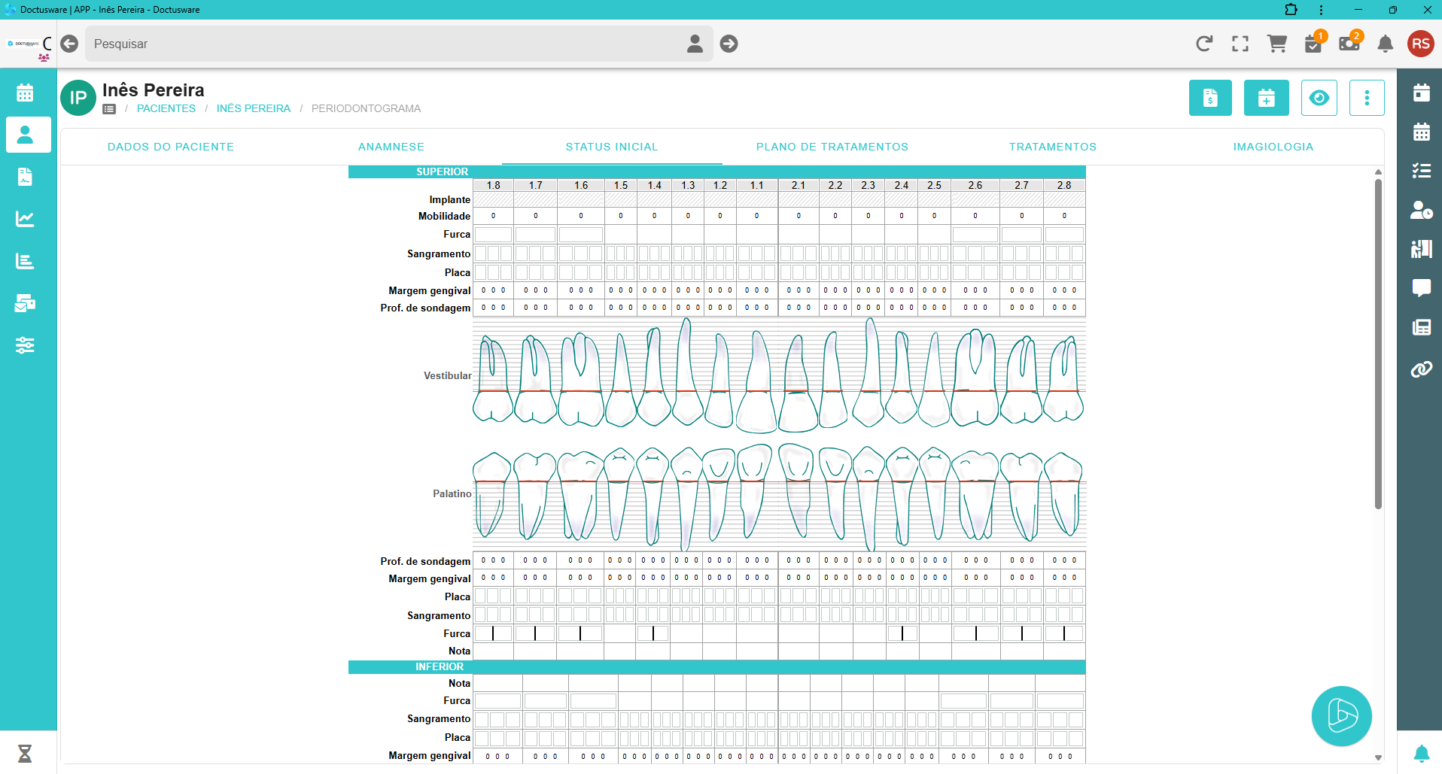The width and height of the screenshot is (1442, 774).
Task: Open the Plano de Tratamentos tab
Action: click(x=832, y=147)
